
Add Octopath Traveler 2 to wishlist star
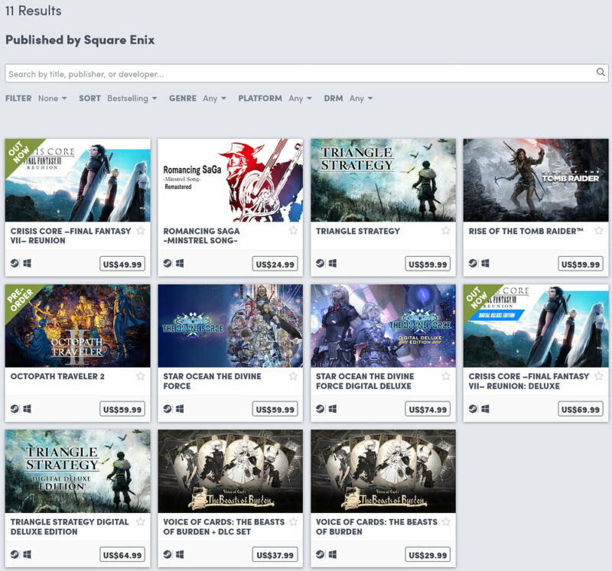141,376
